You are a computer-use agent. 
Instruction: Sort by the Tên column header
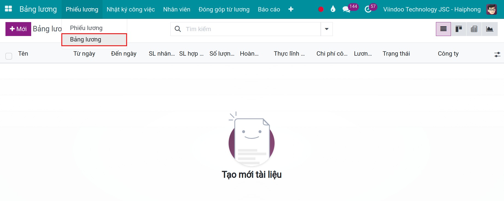click(23, 53)
